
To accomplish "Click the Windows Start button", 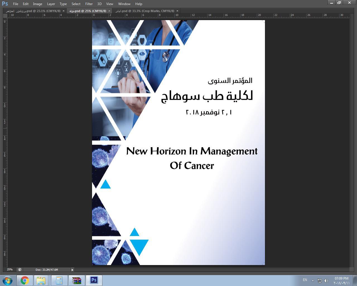I will [x=8, y=280].
